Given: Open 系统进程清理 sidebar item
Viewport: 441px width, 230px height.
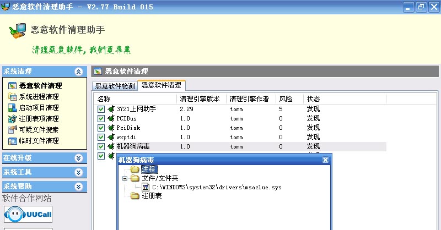Looking at the screenshot, I should (39, 97).
